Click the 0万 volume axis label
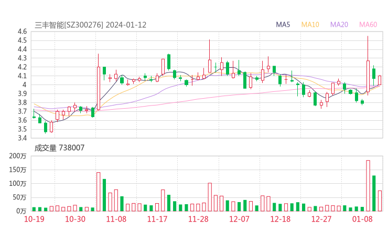The width and height of the screenshot is (388, 231). [x=21, y=211]
